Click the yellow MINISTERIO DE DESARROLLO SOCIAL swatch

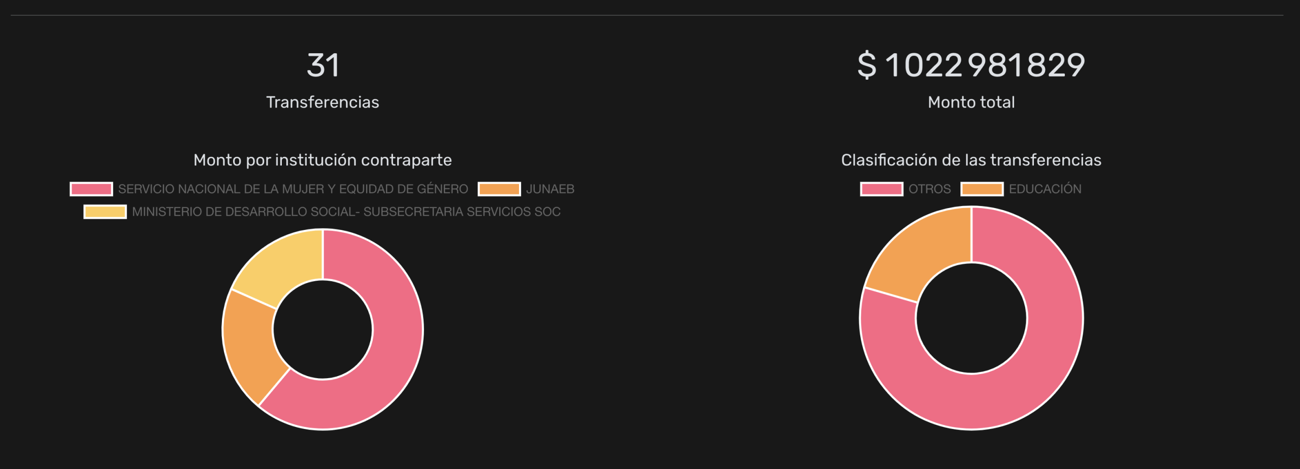click(105, 212)
